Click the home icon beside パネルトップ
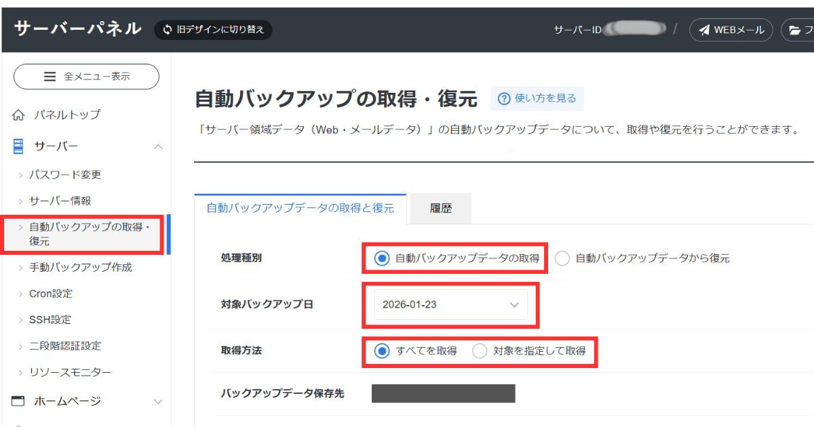Viewport: 814px width, 427px height. [x=18, y=115]
